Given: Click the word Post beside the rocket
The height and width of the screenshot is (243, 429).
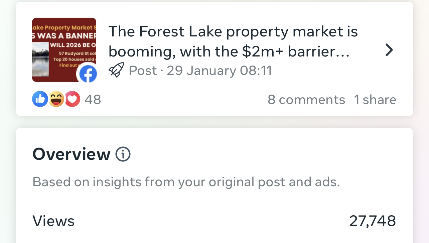Looking at the screenshot, I should (x=143, y=71).
